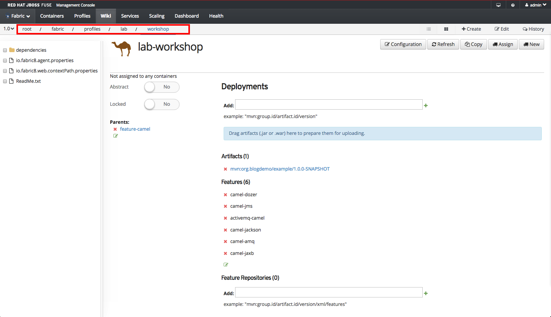551x317 pixels.
Task: Focus the Feature Repositories Add input field
Action: (329, 292)
